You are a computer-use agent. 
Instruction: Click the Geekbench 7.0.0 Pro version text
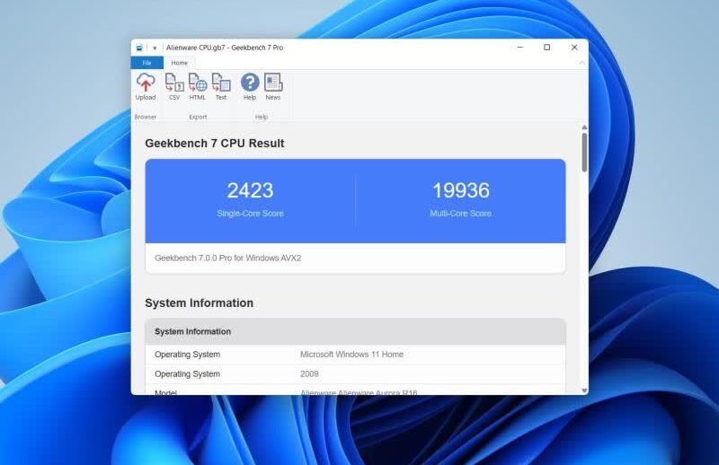click(228, 258)
